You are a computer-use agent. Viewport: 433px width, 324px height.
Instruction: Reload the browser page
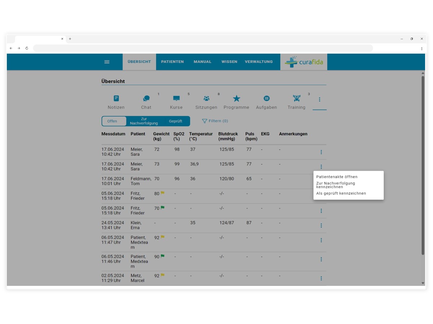tap(27, 48)
